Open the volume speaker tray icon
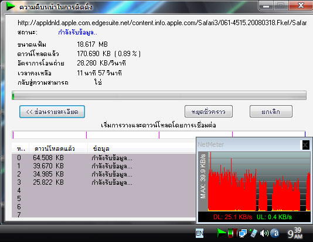This screenshot has height=242, width=313. [264, 233]
